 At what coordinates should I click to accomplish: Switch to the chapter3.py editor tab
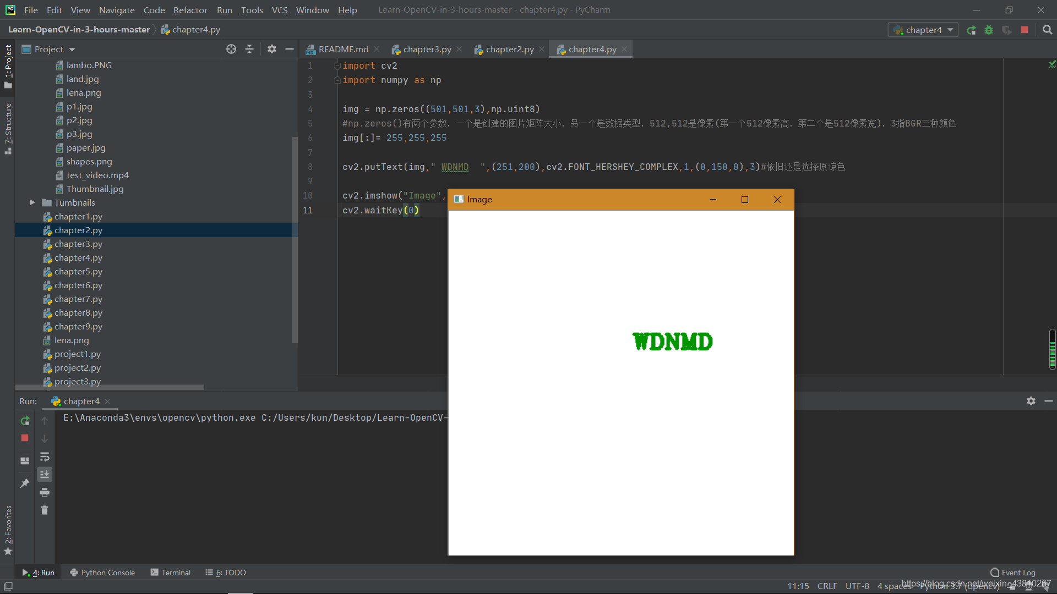tap(427, 50)
